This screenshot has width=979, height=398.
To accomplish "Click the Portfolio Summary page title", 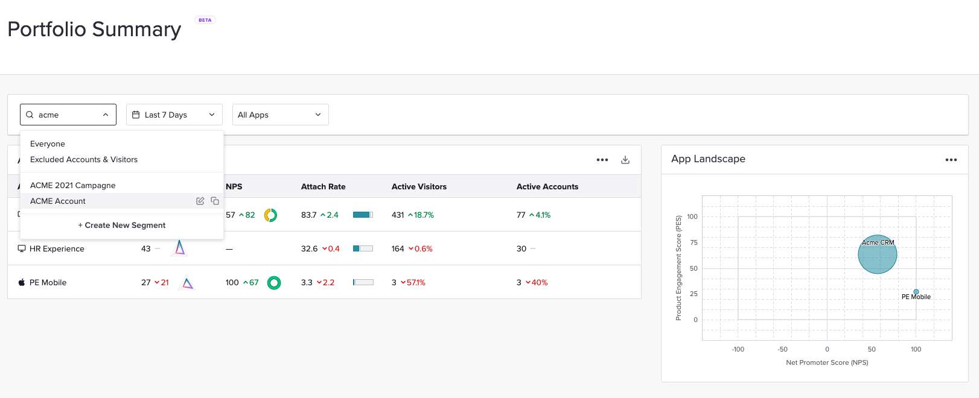I will (x=94, y=29).
